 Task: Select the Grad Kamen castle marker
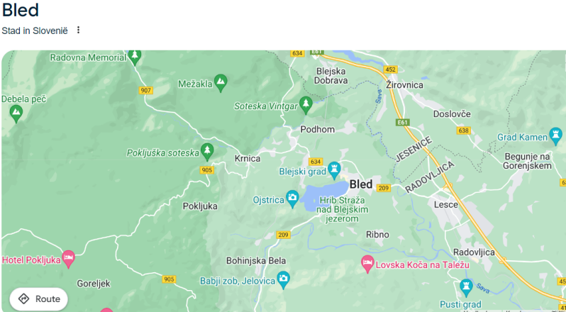pyautogui.click(x=555, y=136)
